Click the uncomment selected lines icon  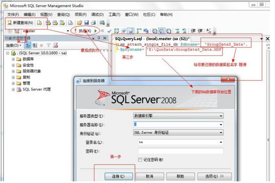point(184,31)
